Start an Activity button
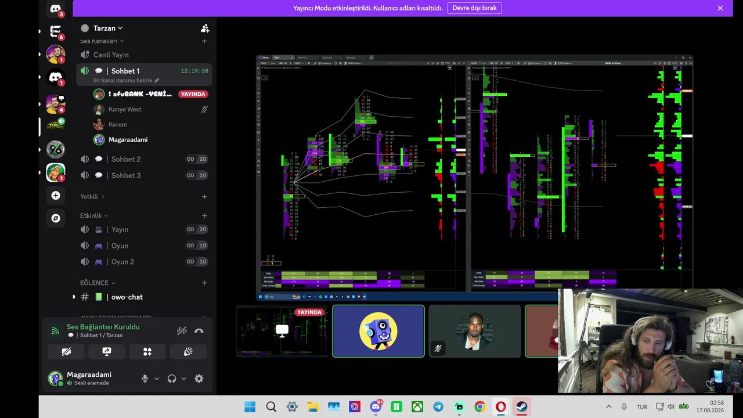The image size is (743, 418). tap(147, 352)
